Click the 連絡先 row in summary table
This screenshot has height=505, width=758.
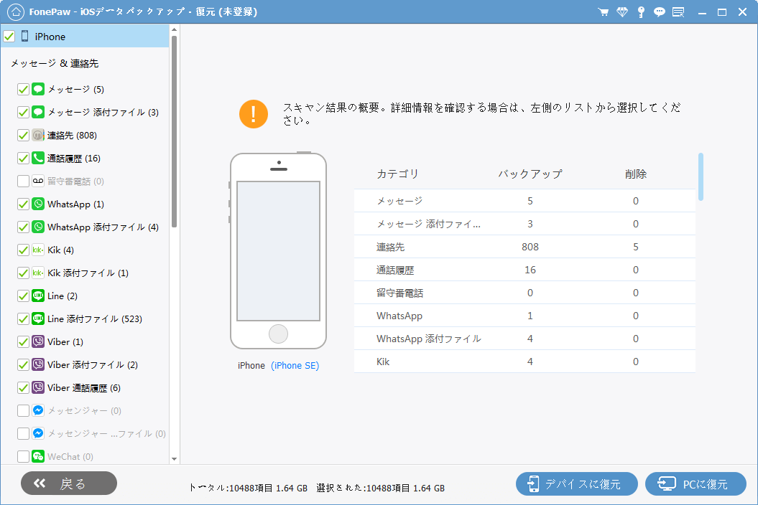[x=524, y=247]
